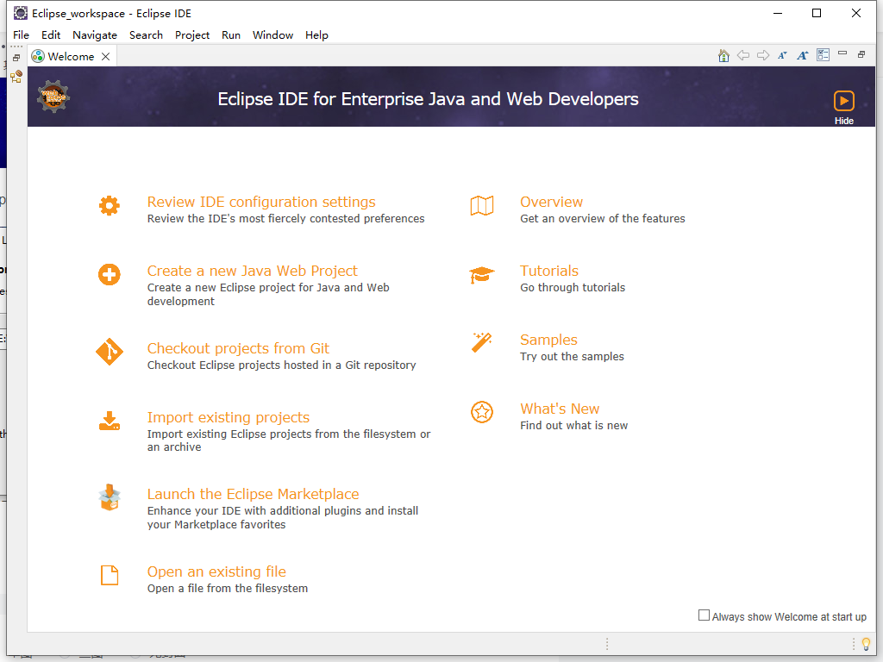
Task: Click the Eclipse window icon in title bar
Action: tap(21, 13)
